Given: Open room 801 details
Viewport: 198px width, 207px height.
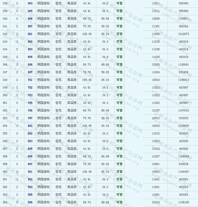Looking at the screenshot, I should tap(30, 34).
